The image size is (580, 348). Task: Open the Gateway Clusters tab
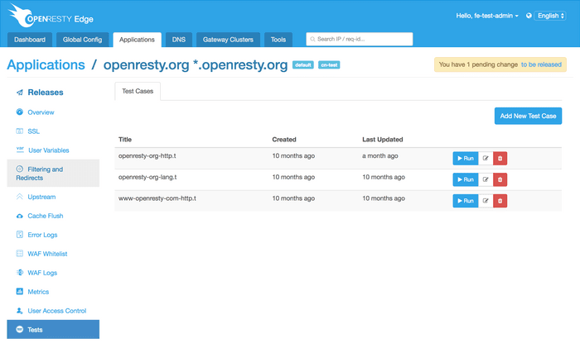point(228,40)
